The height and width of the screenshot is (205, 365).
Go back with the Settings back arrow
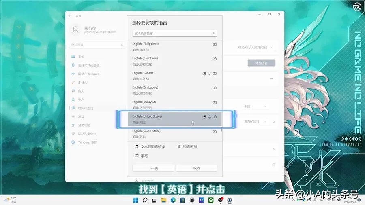pyautogui.click(x=70, y=16)
